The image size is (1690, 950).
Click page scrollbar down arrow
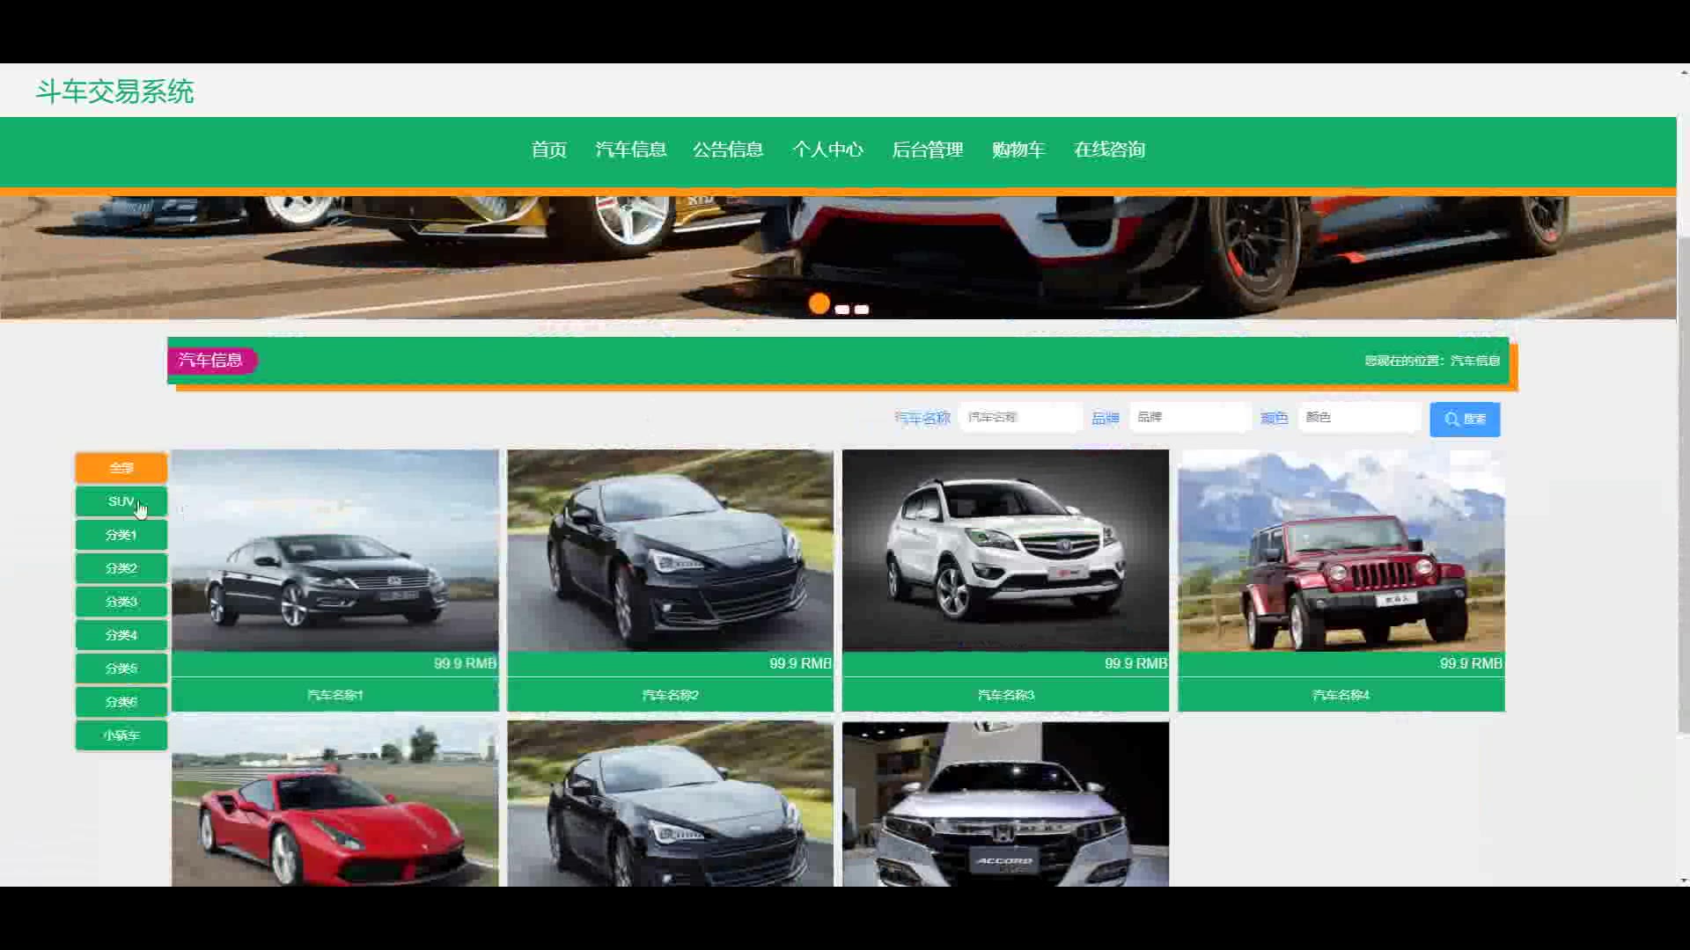(x=1683, y=880)
